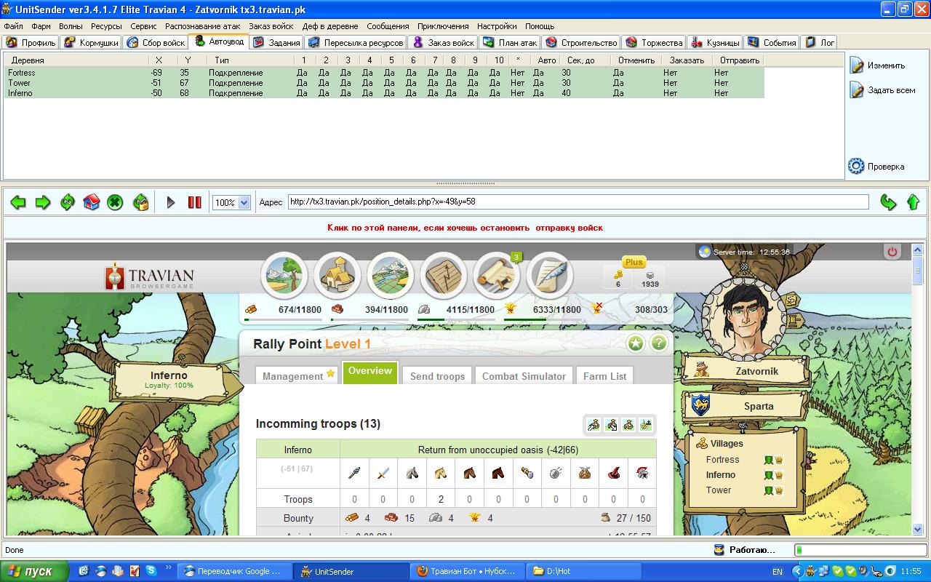Click the Rally Point help question icon
The image size is (931, 582).
coord(659,343)
